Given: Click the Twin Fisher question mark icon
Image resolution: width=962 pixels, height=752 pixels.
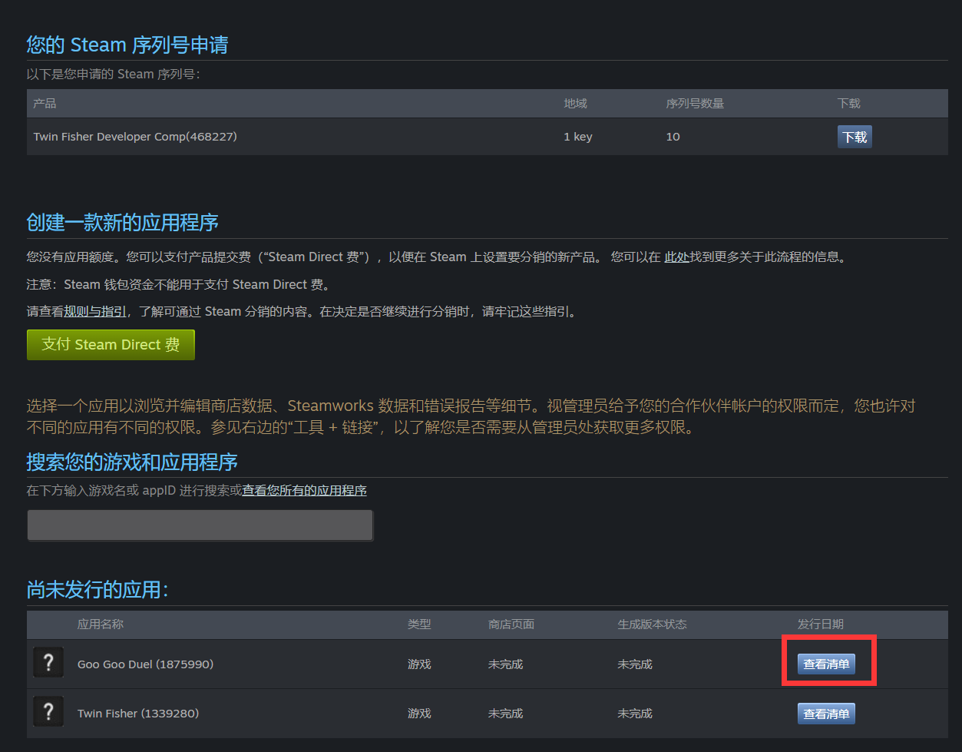Looking at the screenshot, I should 48,712.
